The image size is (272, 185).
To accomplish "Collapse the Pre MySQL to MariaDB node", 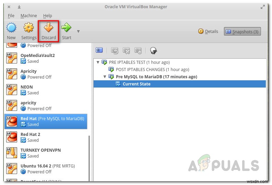I will click(x=105, y=77).
